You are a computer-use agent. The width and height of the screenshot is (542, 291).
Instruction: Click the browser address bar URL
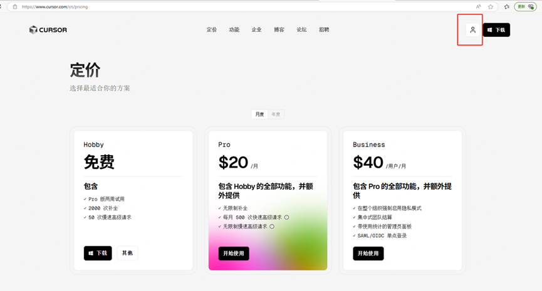(55, 6)
